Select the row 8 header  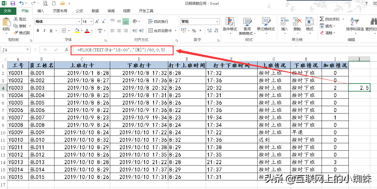[x=3, y=117]
